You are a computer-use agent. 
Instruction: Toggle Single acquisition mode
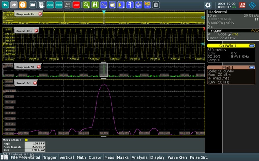[76, 5]
